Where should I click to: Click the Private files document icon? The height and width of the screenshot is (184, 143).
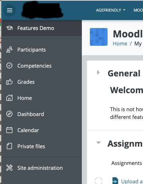click(x=9, y=146)
